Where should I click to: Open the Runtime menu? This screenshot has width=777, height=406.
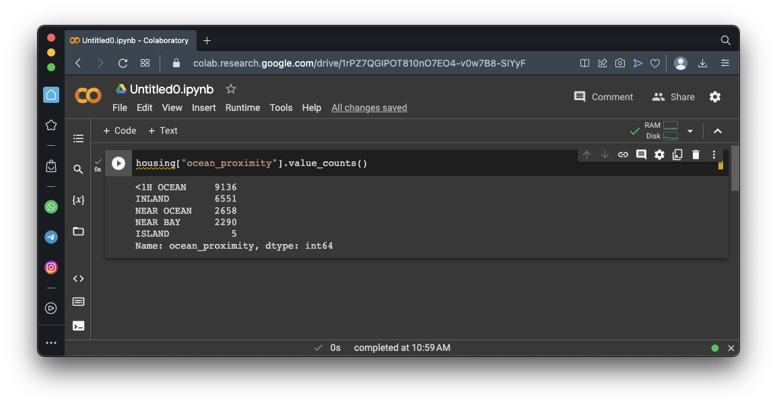242,108
